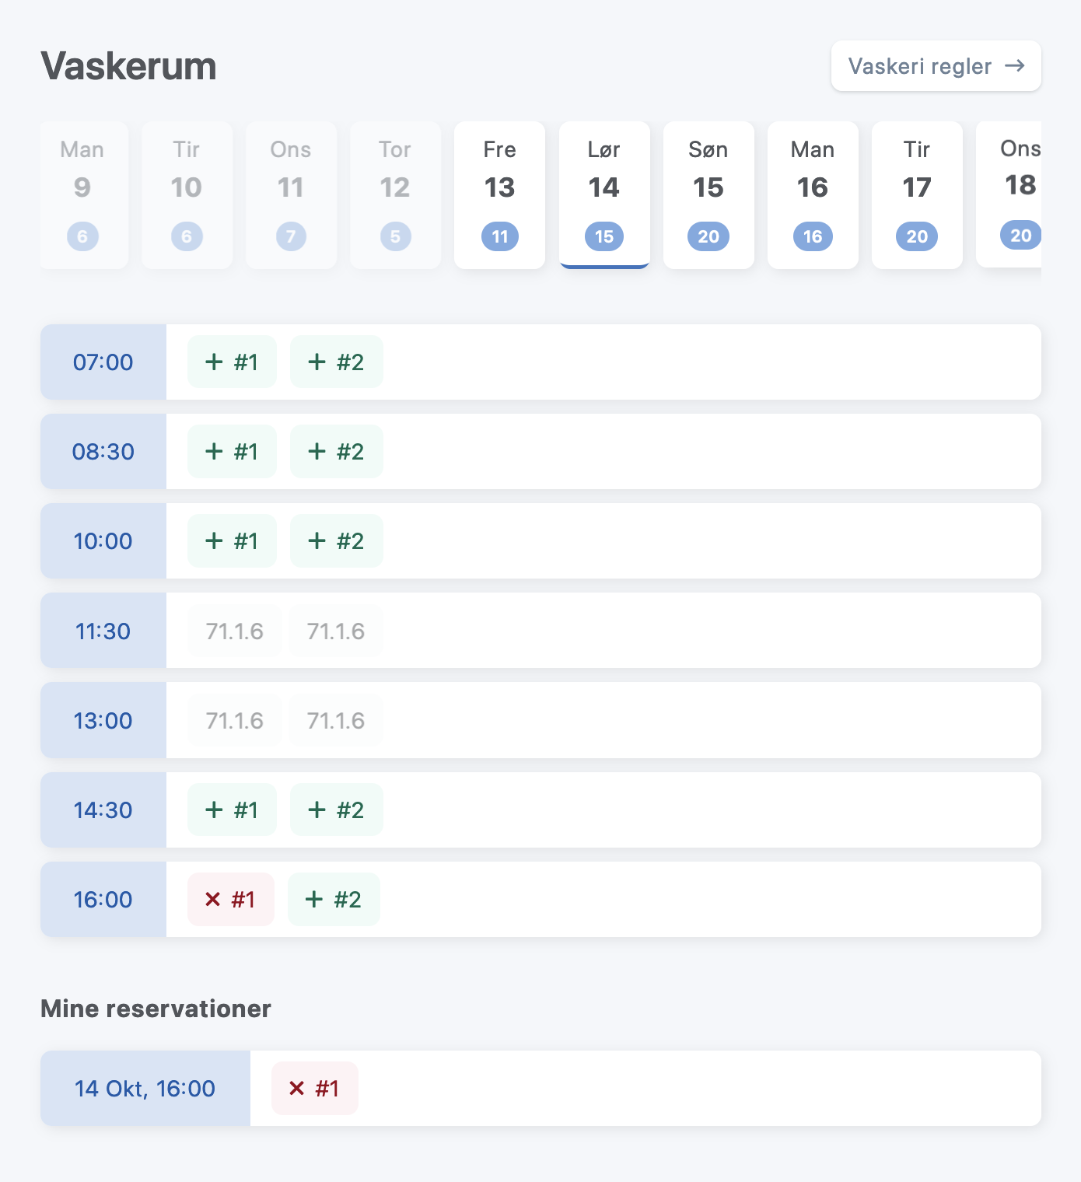The image size is (1081, 1182).
Task: Open Vaskeri regler page
Action: pyautogui.click(x=936, y=66)
